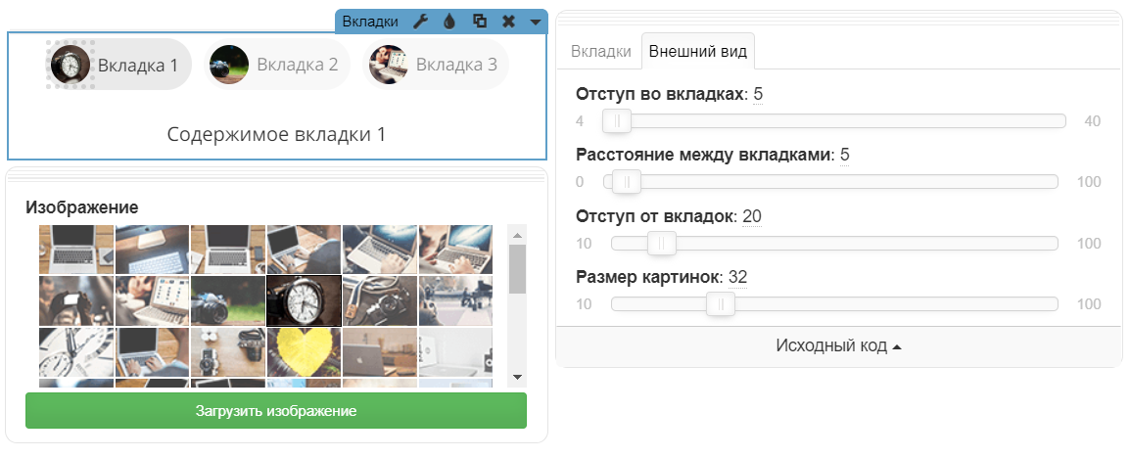The height and width of the screenshot is (458, 1130).
Task: Click the Размер картинок slider handle
Action: pos(721,304)
